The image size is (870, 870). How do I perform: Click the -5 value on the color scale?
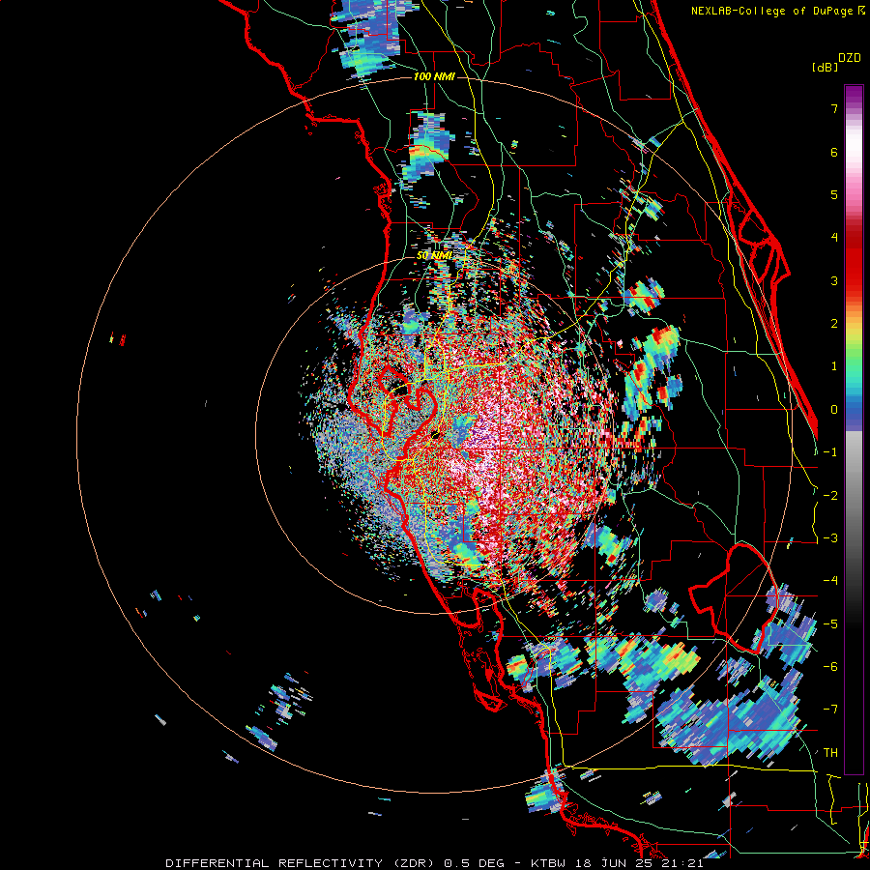click(830, 624)
